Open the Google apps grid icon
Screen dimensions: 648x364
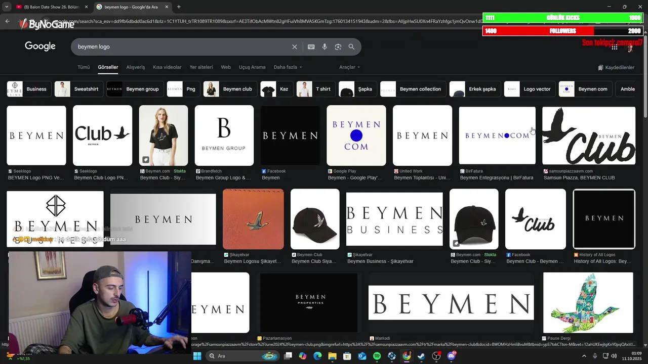pyautogui.click(x=615, y=47)
